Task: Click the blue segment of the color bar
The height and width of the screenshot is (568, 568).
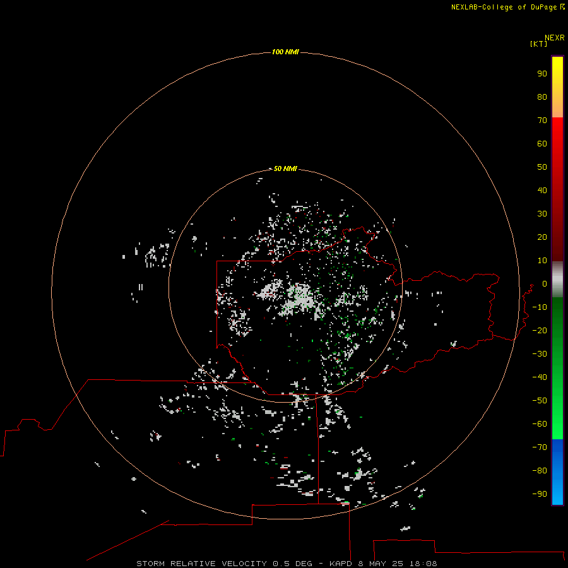Action: pyautogui.click(x=557, y=472)
